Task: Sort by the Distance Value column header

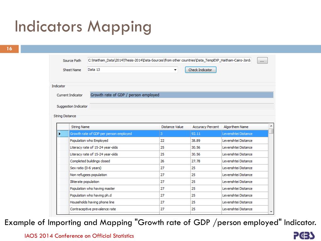Action: coord(175,127)
